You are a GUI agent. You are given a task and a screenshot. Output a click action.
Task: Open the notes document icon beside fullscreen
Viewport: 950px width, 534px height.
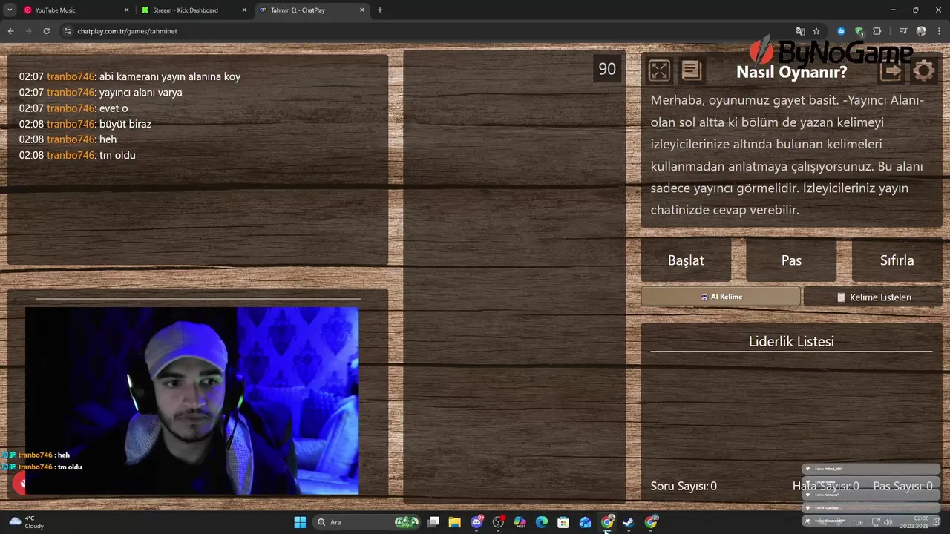[x=691, y=70]
